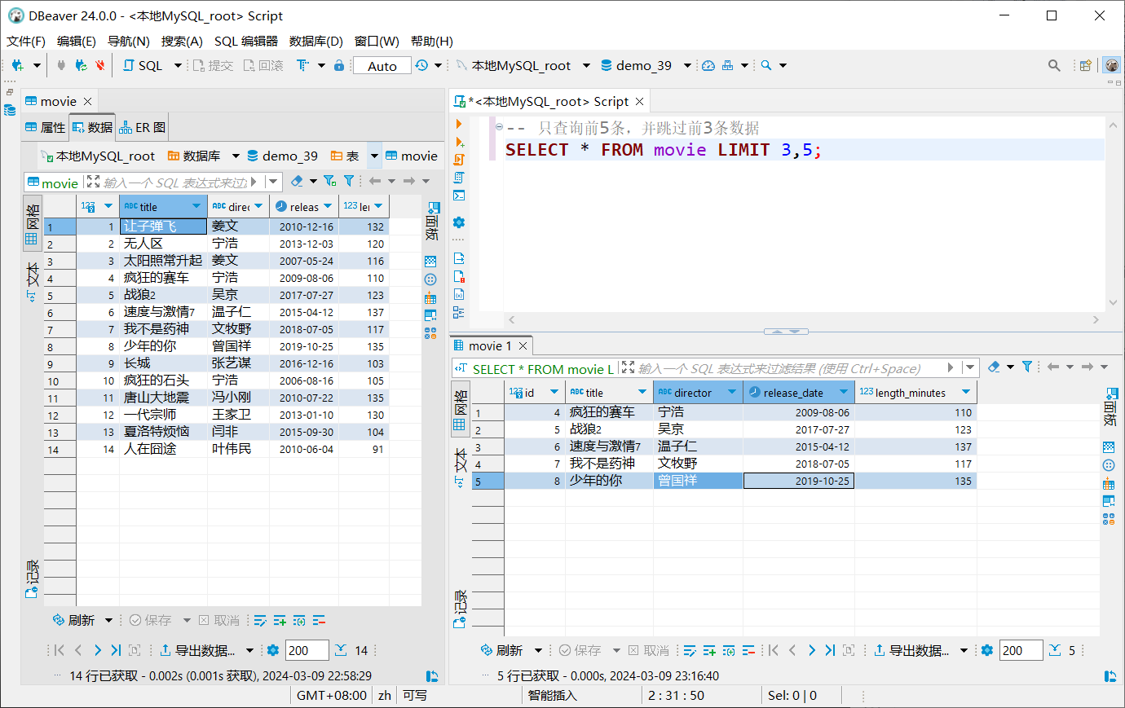Switch movie panel to text (文本) view
The width and height of the screenshot is (1125, 708).
[32, 282]
